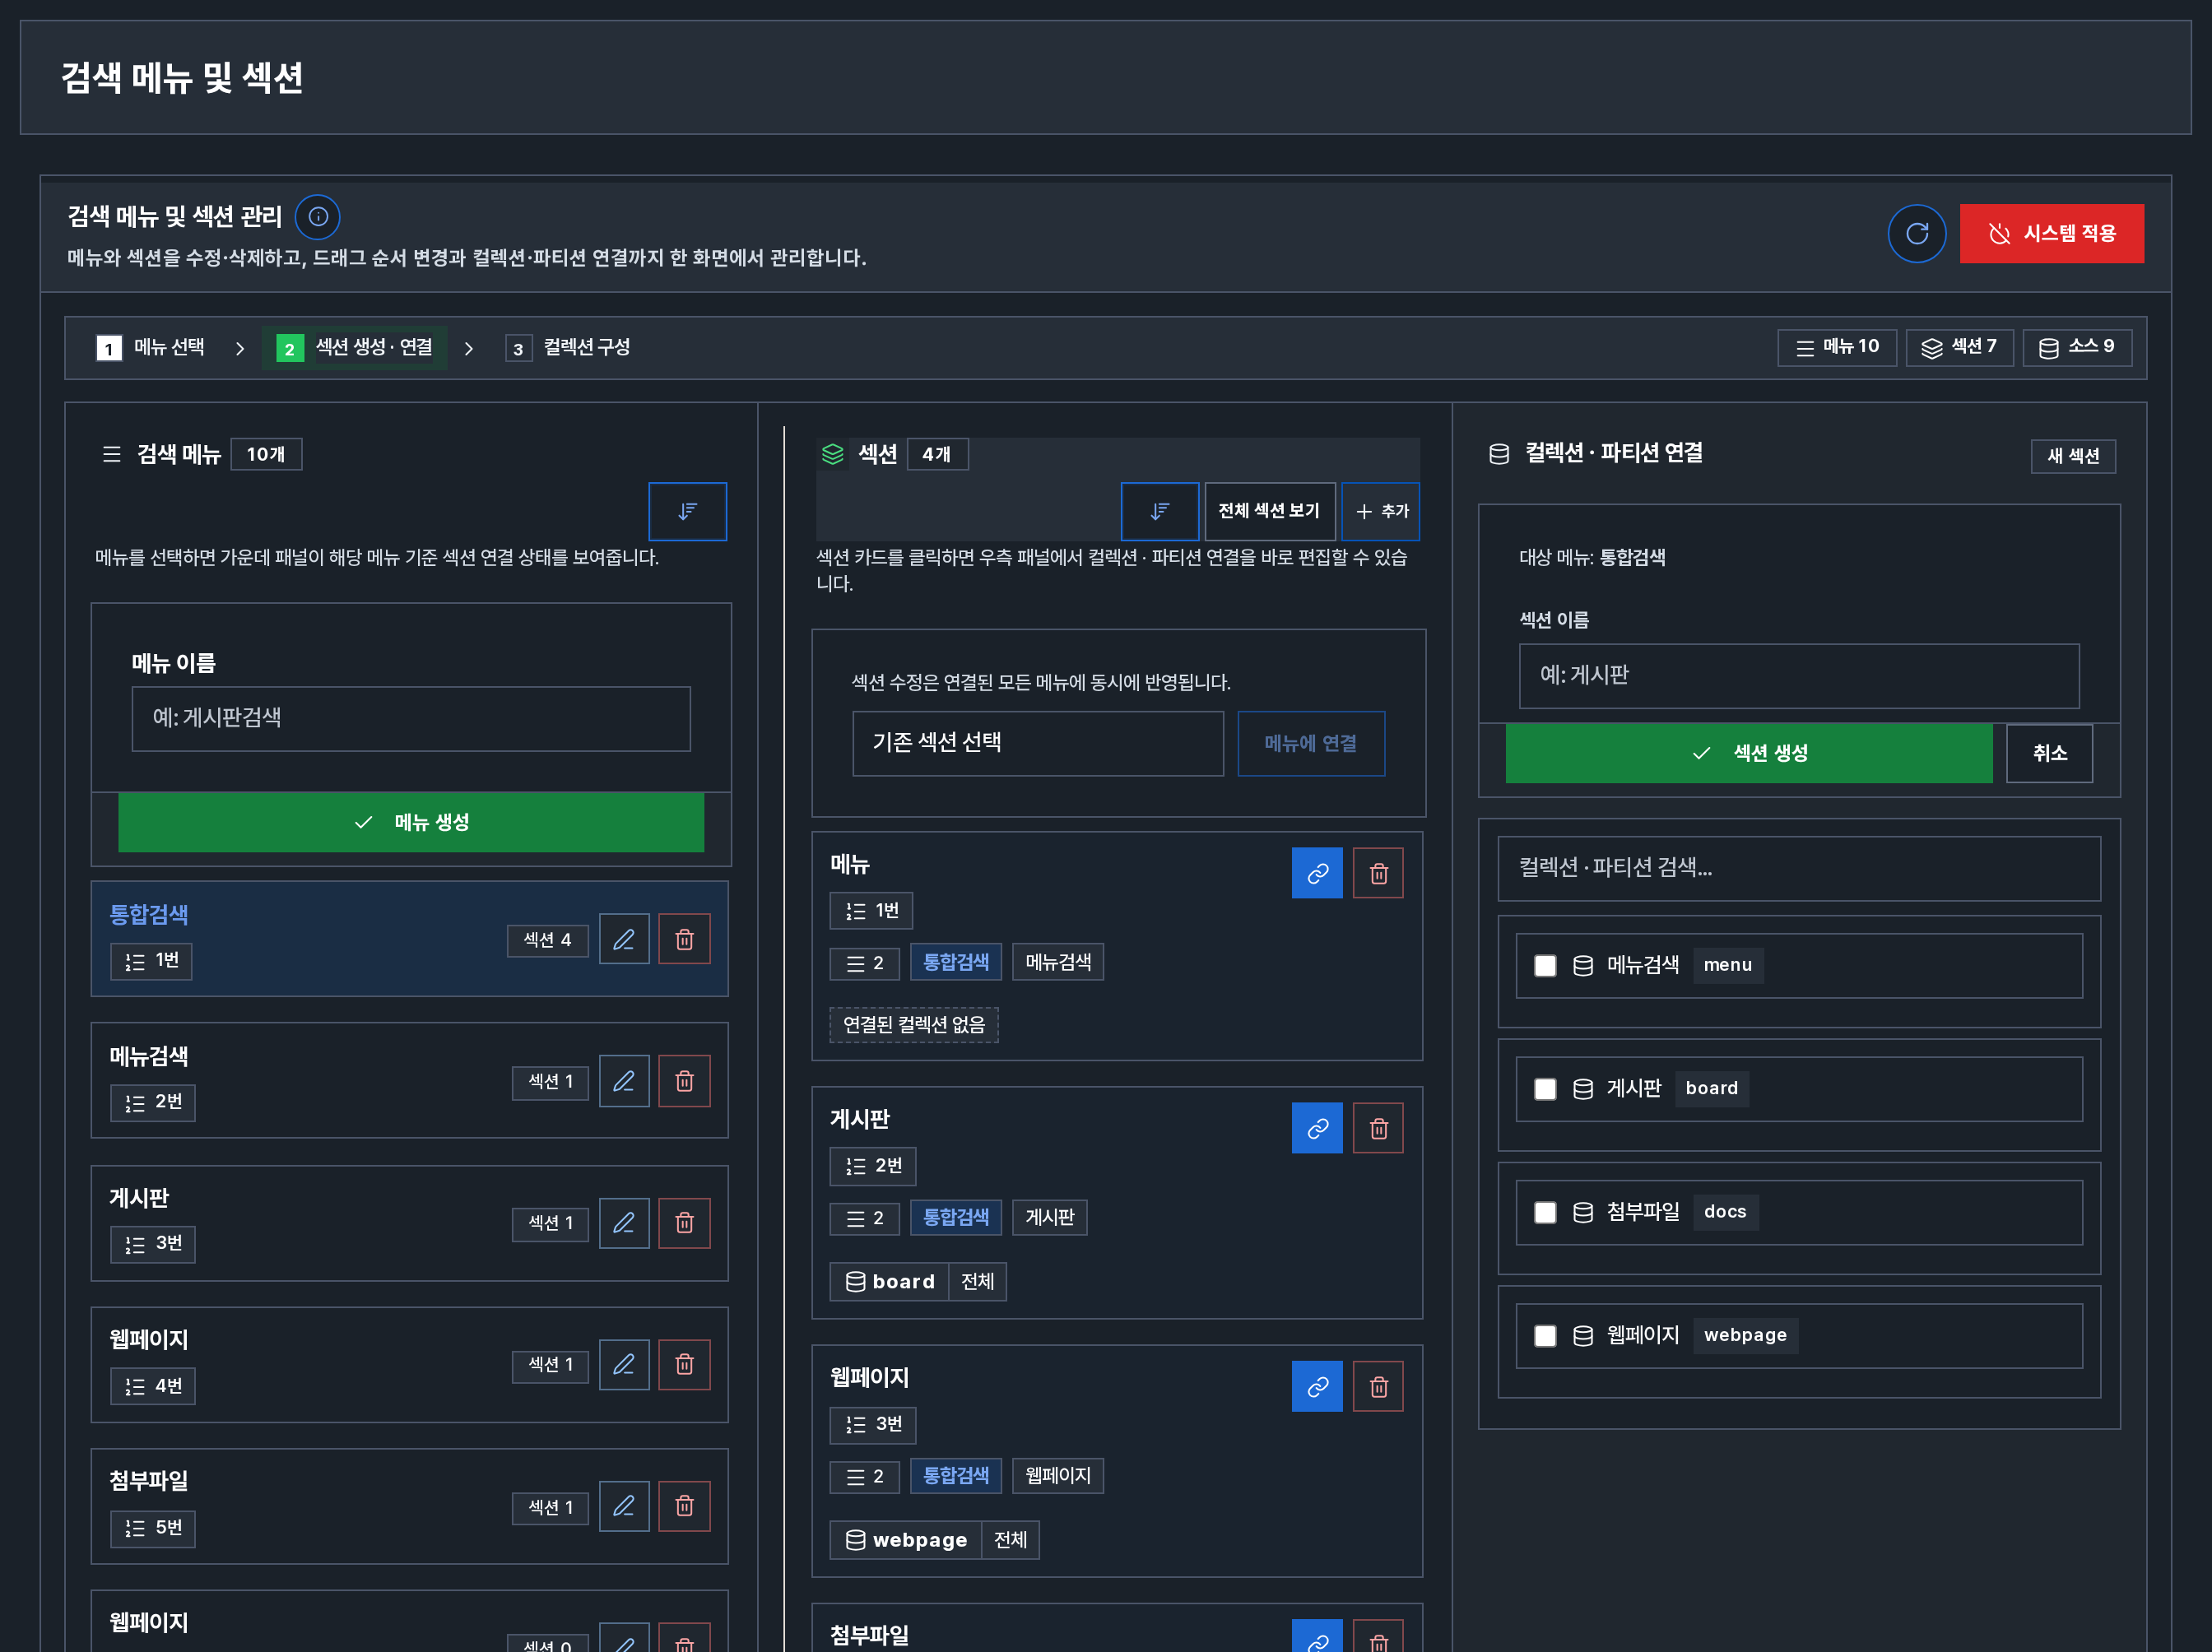Check the 메뉴검색 menu collection checkbox
The height and width of the screenshot is (1652, 2212).
click(x=1545, y=965)
